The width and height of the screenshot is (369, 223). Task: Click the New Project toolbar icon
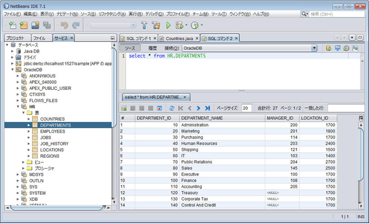(23, 25)
